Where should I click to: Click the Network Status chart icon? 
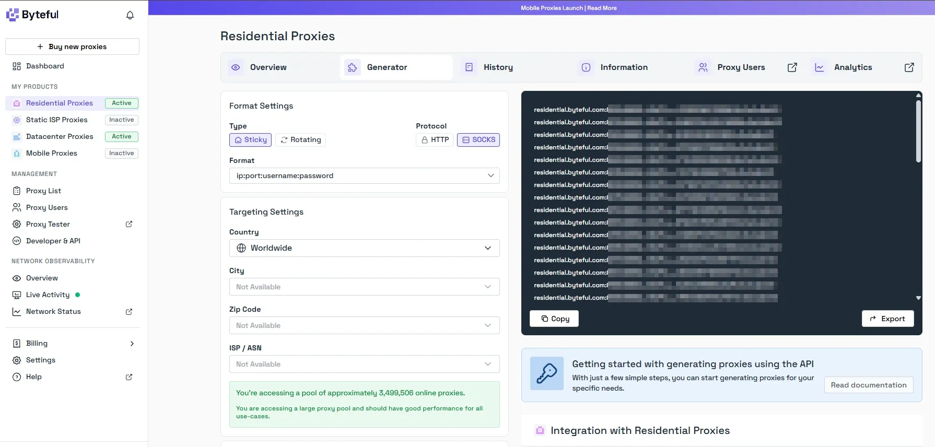click(17, 312)
